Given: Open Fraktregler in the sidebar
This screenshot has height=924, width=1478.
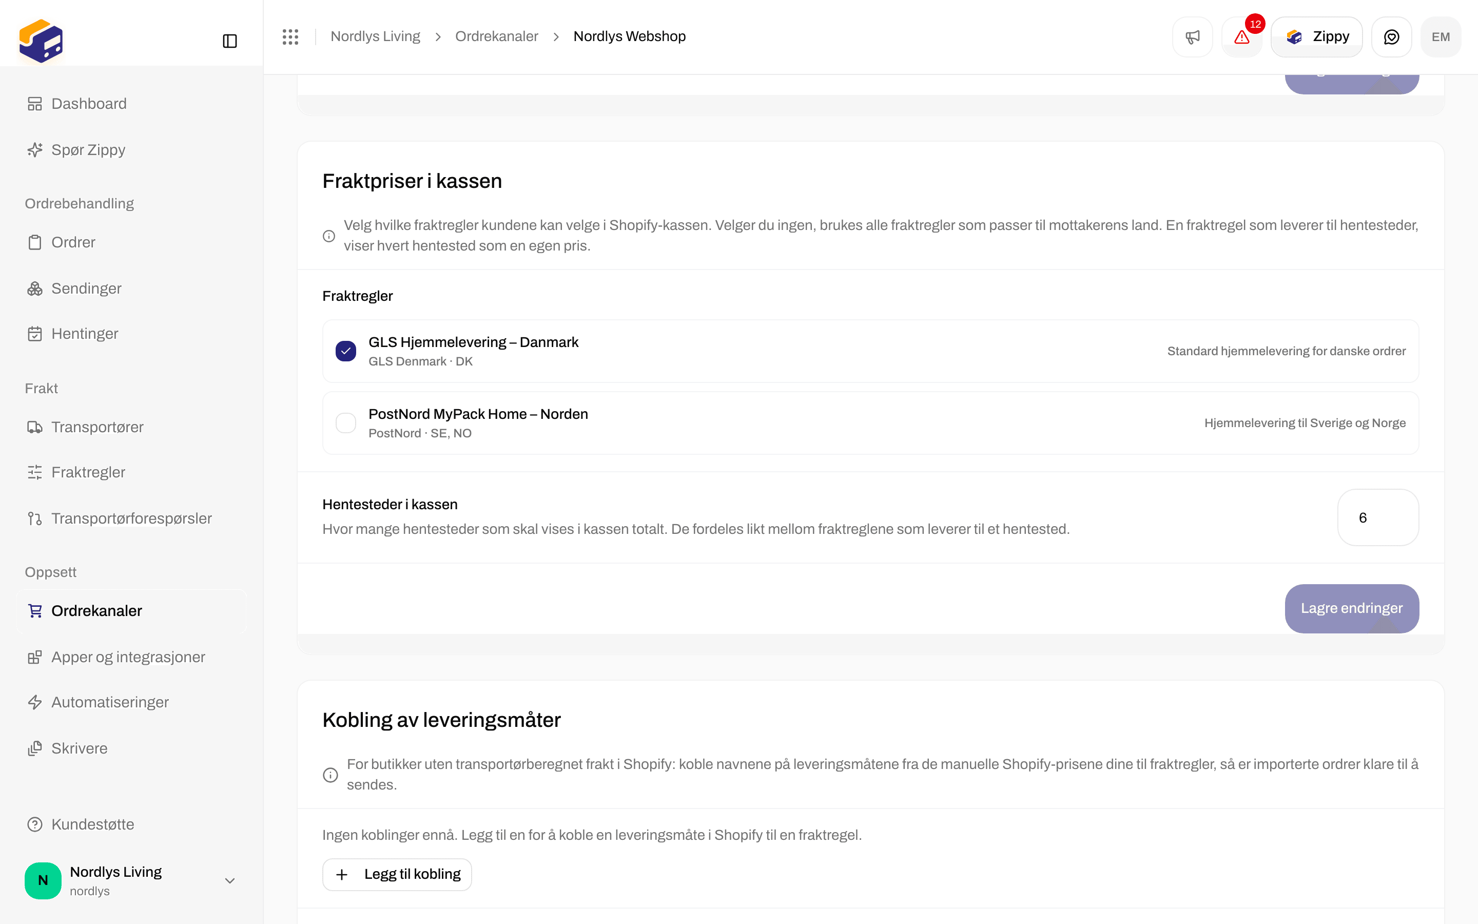Looking at the screenshot, I should [x=132, y=472].
